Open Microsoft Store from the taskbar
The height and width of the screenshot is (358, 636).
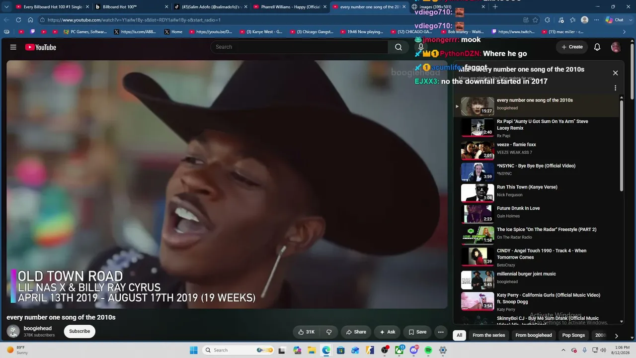pyautogui.click(x=341, y=350)
